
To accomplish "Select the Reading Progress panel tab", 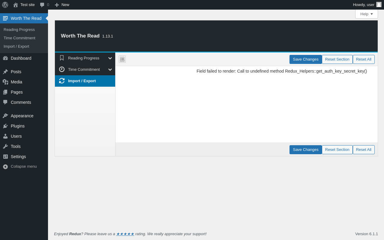I will click(85, 58).
